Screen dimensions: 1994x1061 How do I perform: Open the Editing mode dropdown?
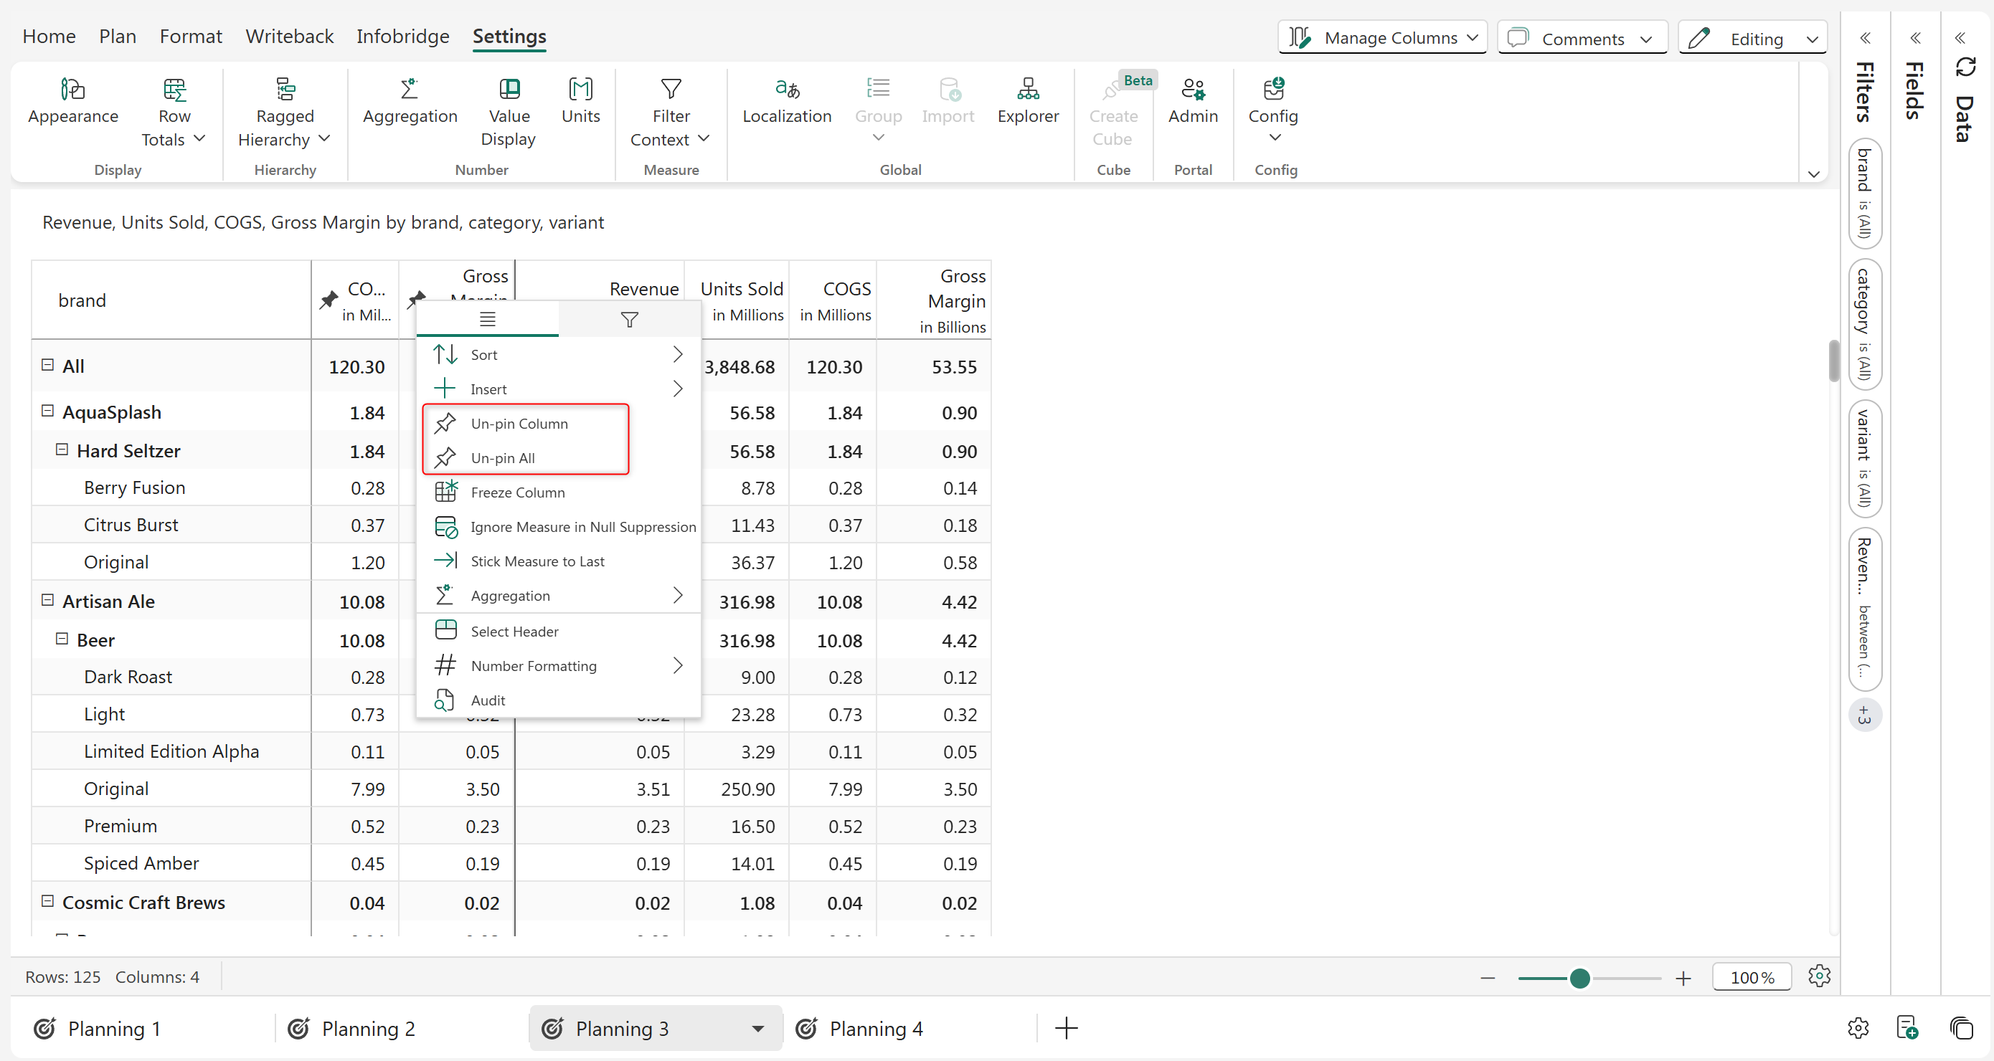coord(1752,38)
